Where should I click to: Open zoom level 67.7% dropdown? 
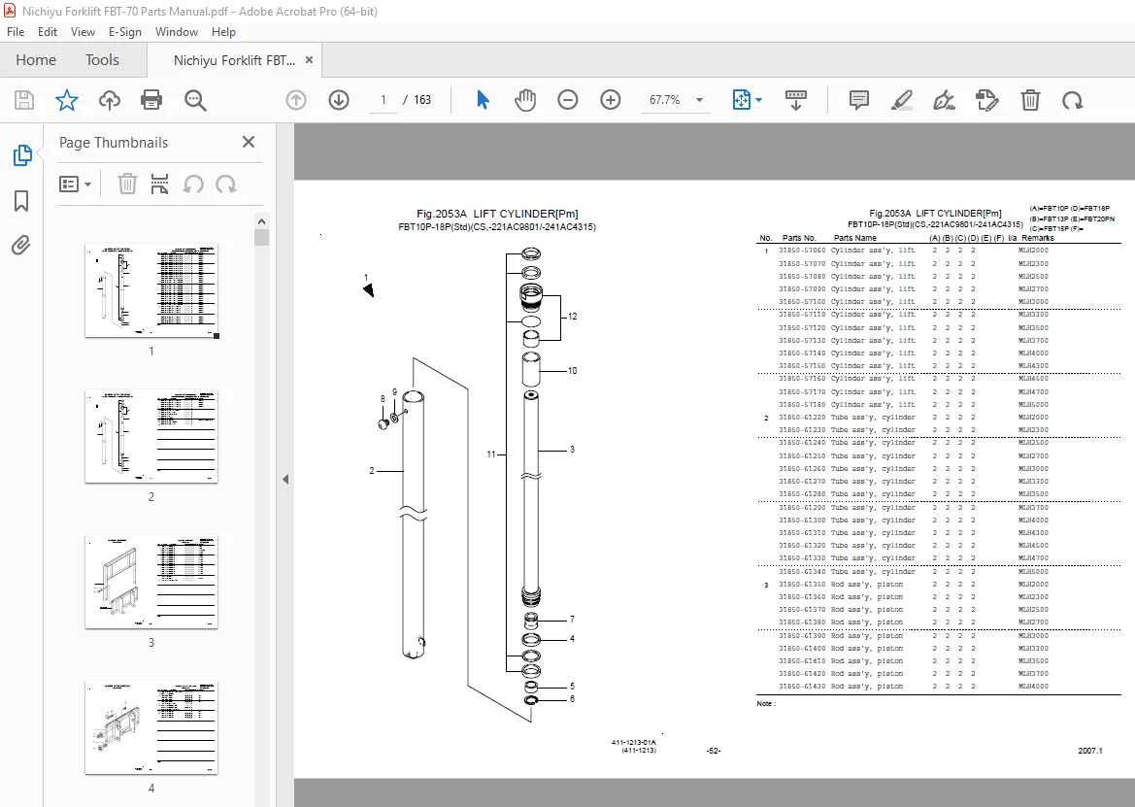699,100
